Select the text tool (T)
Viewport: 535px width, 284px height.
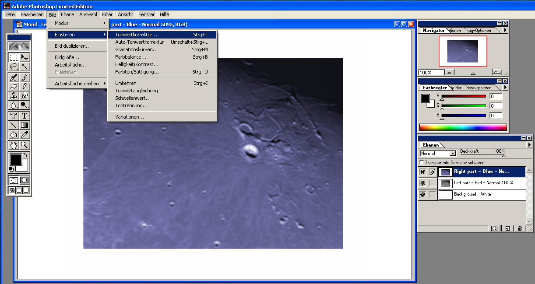[25, 116]
